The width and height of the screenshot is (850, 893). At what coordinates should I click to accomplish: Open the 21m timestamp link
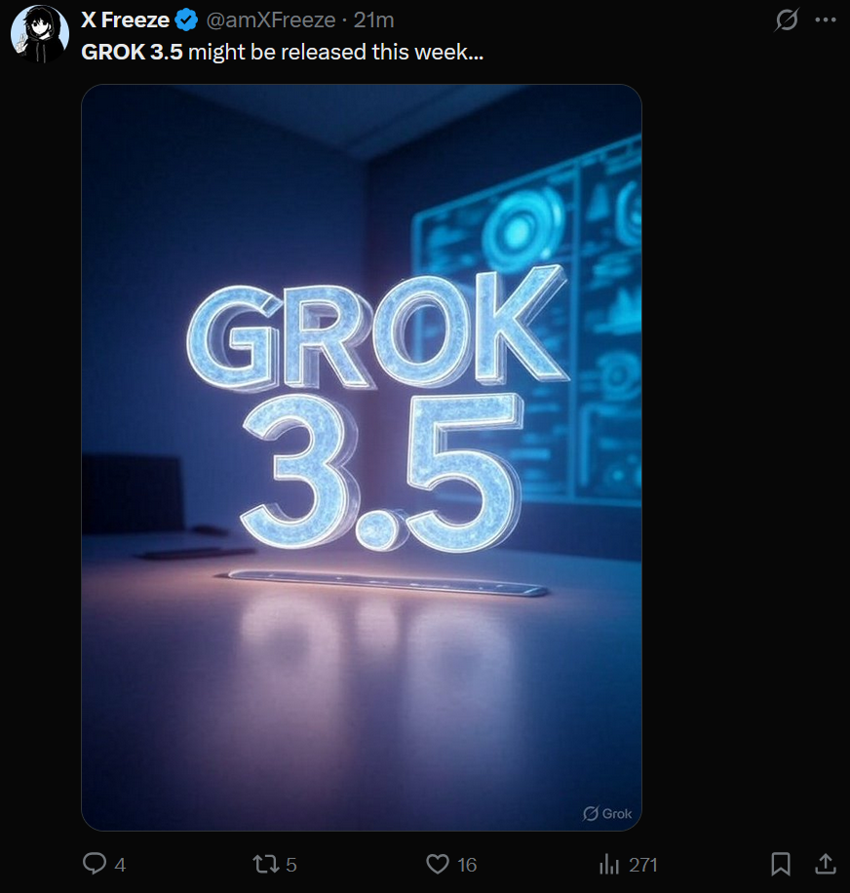pos(373,20)
